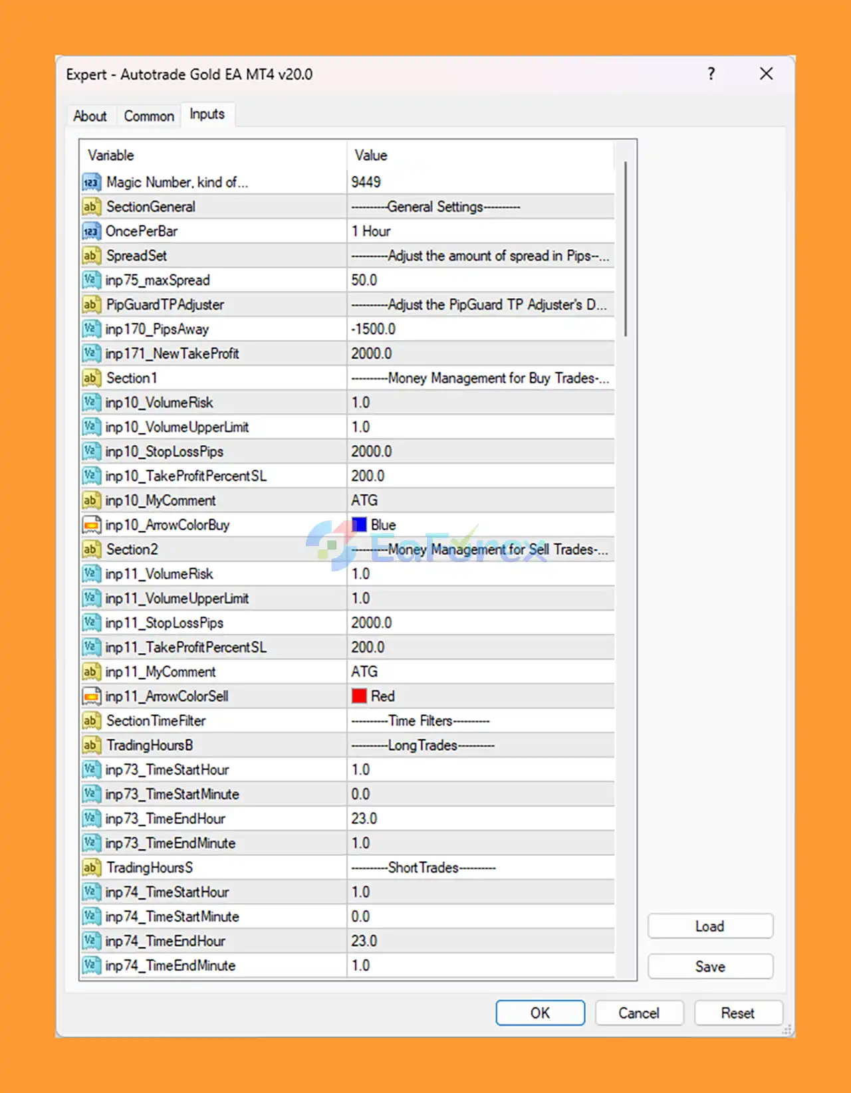Screen dimensions: 851x1093
Task: Click the color-type icon beside inp11_ArrowColorSell
Action: click(91, 696)
